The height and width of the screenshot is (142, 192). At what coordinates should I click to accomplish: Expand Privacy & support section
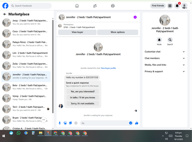165,71
